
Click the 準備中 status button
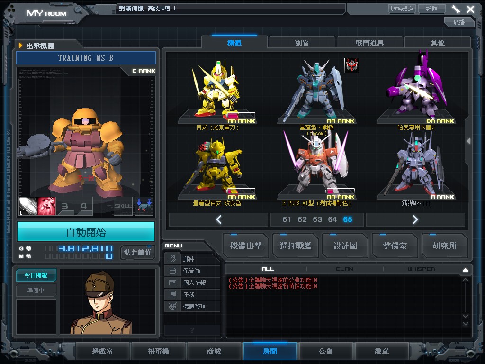pos(36,291)
